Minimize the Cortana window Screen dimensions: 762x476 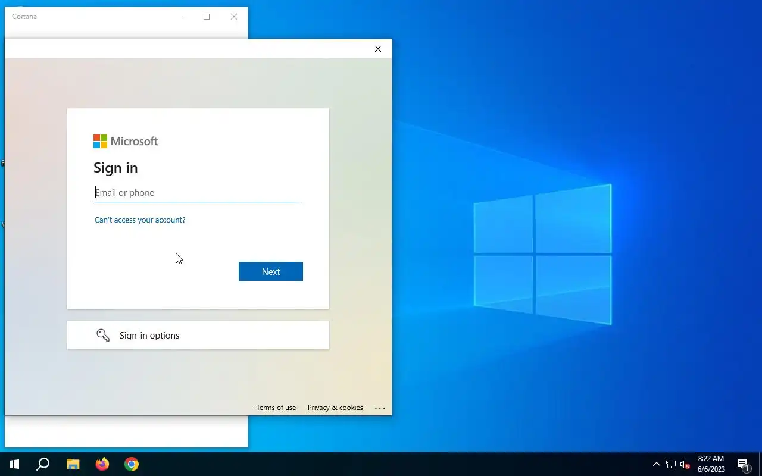pyautogui.click(x=179, y=17)
